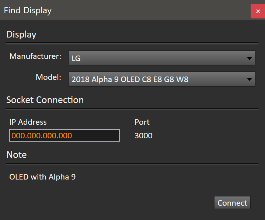Click the Socket Connection section heading
This screenshot has width=265, height=220.
(x=45, y=100)
